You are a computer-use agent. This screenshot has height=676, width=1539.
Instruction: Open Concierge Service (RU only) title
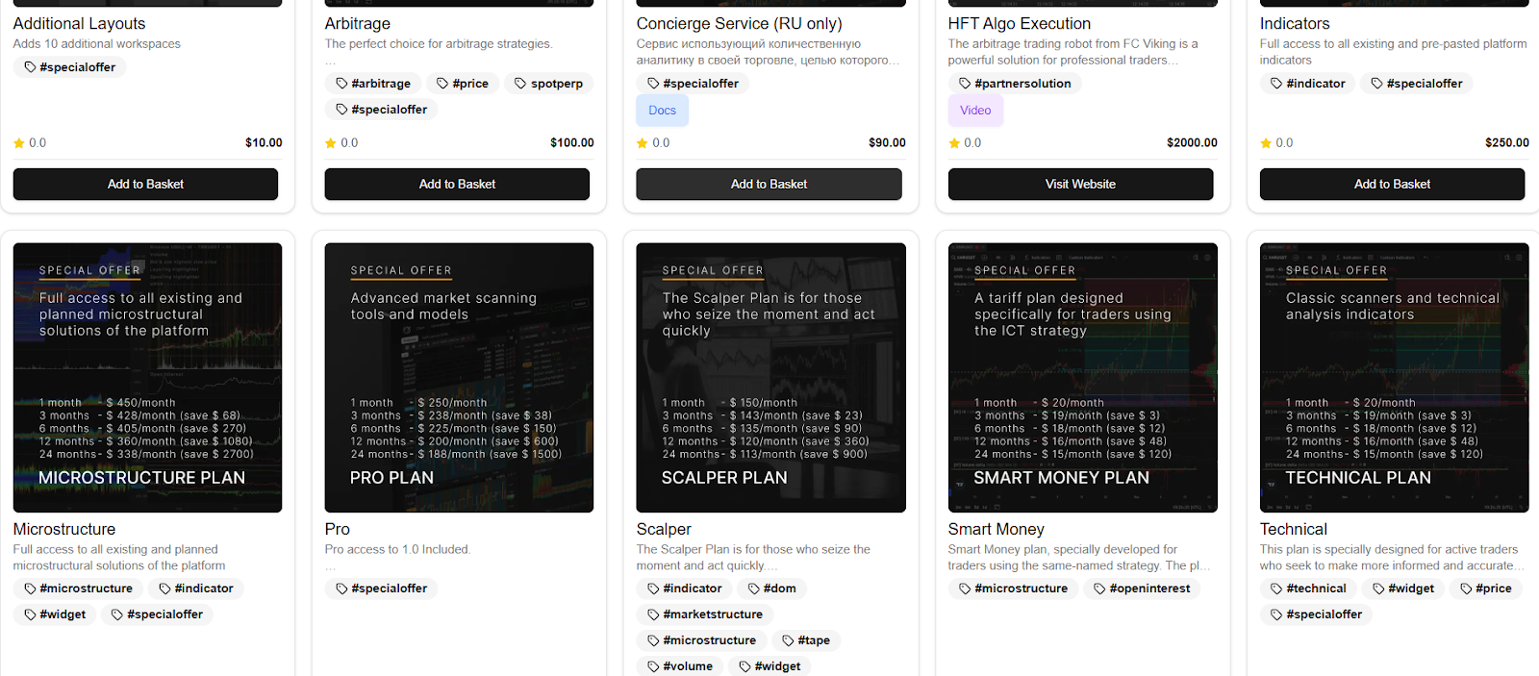tap(740, 24)
